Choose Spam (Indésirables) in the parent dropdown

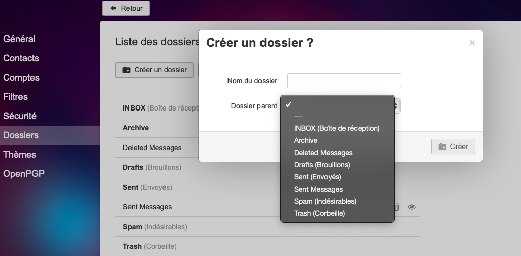coord(337,201)
